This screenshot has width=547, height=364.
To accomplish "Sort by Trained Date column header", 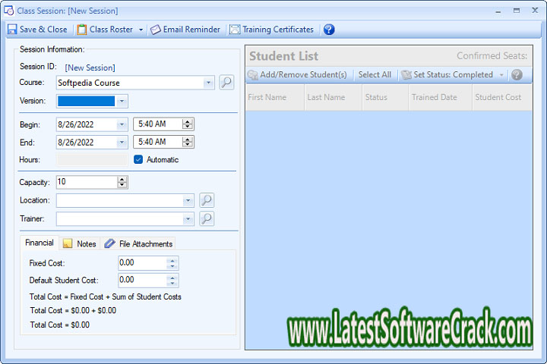I will (441, 98).
